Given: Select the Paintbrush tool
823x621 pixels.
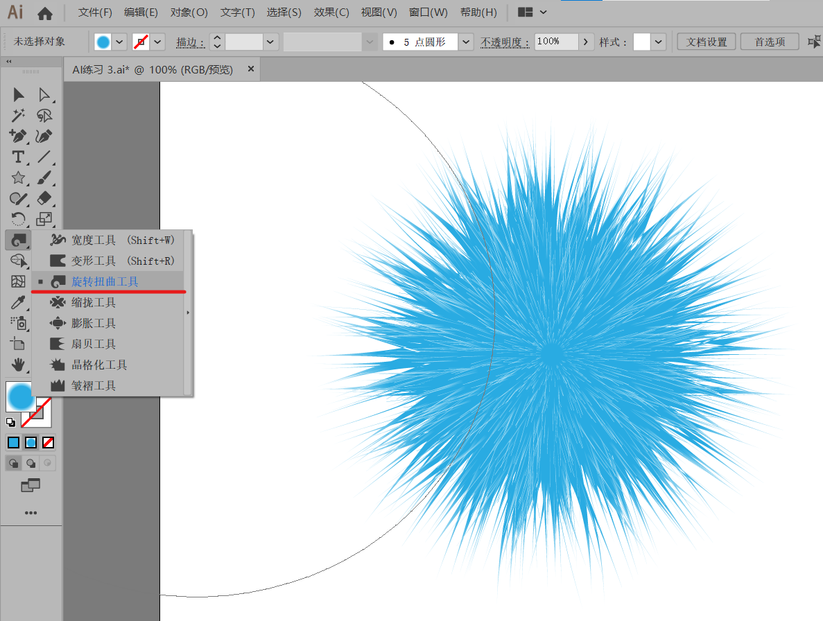Looking at the screenshot, I should 44,178.
